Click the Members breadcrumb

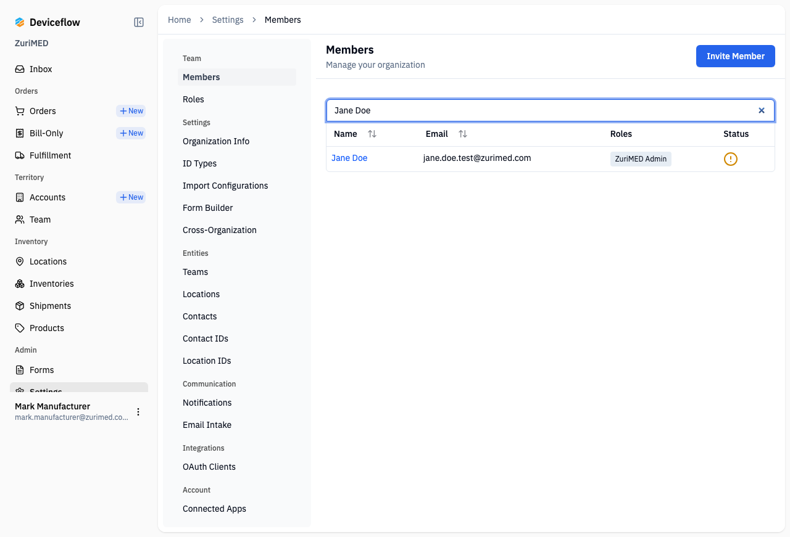coord(283,20)
